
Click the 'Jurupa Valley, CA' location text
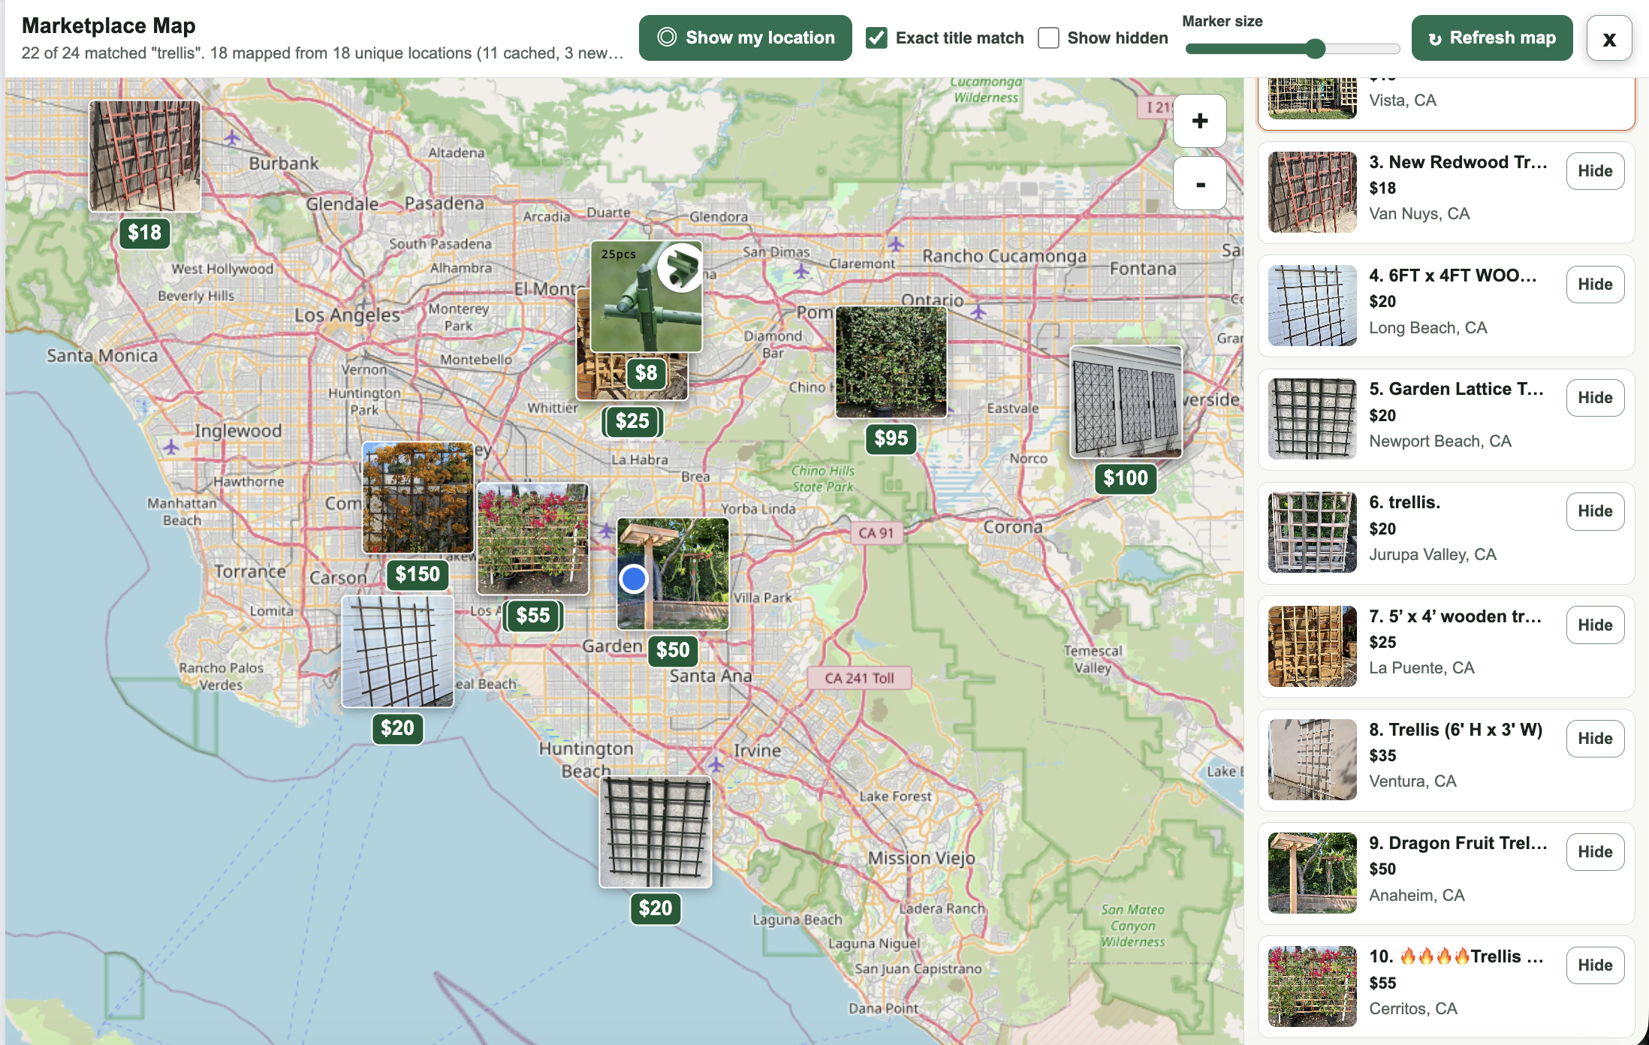[1433, 554]
